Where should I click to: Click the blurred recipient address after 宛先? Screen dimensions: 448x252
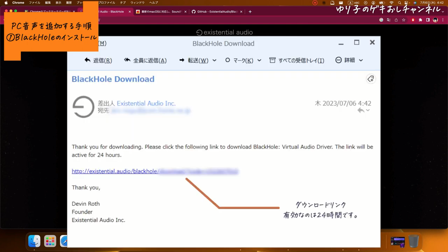coord(150,111)
